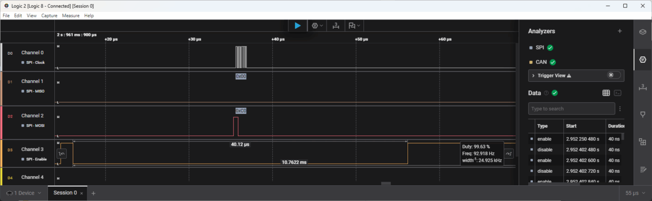
Task: Switch data view to terminal mode icon
Action: pos(618,93)
